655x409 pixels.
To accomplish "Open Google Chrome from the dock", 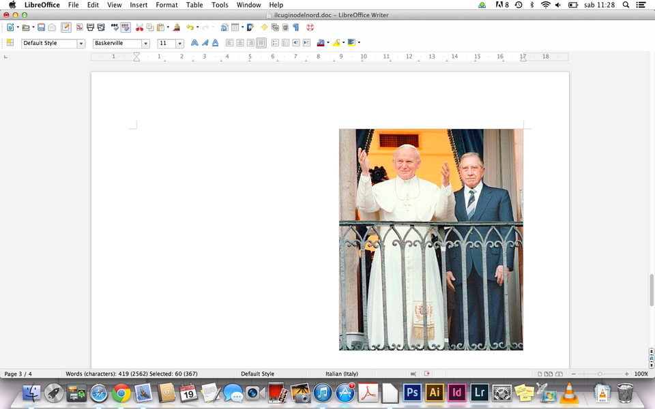I will tap(121, 393).
